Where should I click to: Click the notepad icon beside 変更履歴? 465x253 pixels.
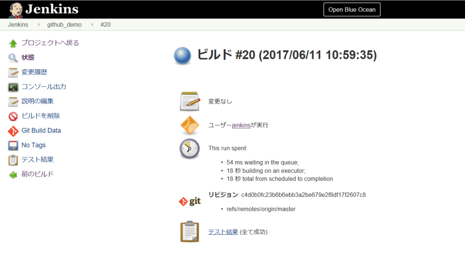pyautogui.click(x=13, y=72)
